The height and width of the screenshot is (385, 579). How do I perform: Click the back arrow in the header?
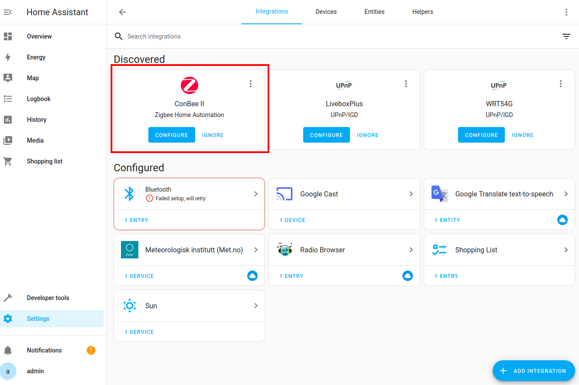pyautogui.click(x=122, y=12)
